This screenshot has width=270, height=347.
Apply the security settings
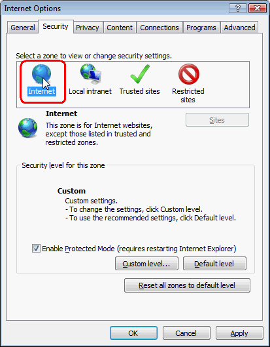(239, 333)
